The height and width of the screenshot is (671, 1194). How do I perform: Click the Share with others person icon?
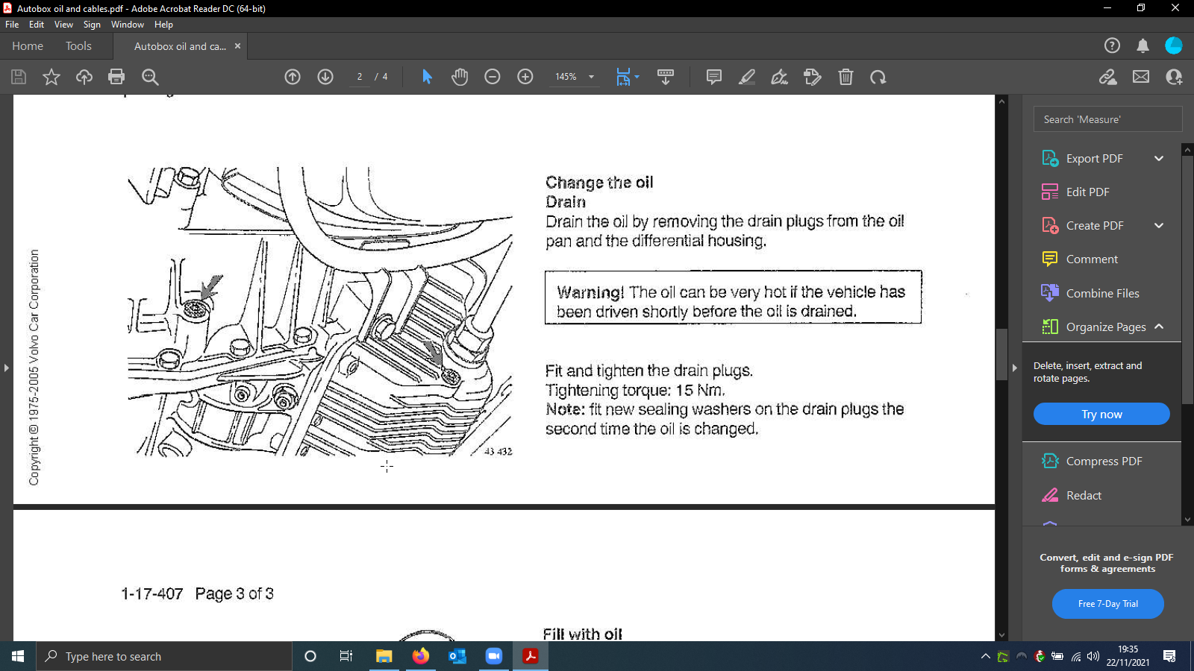1174,77
